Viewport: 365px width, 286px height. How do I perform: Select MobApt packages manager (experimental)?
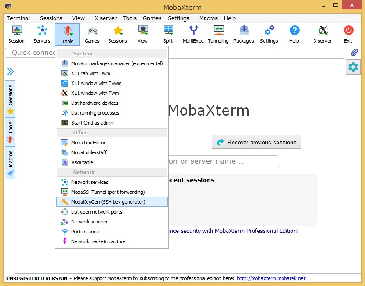click(x=112, y=63)
